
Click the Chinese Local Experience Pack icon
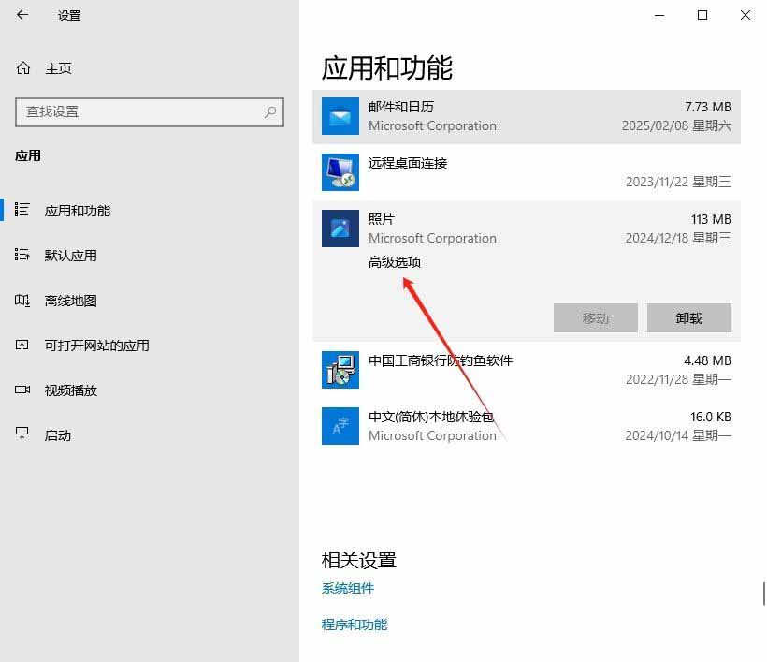point(340,426)
